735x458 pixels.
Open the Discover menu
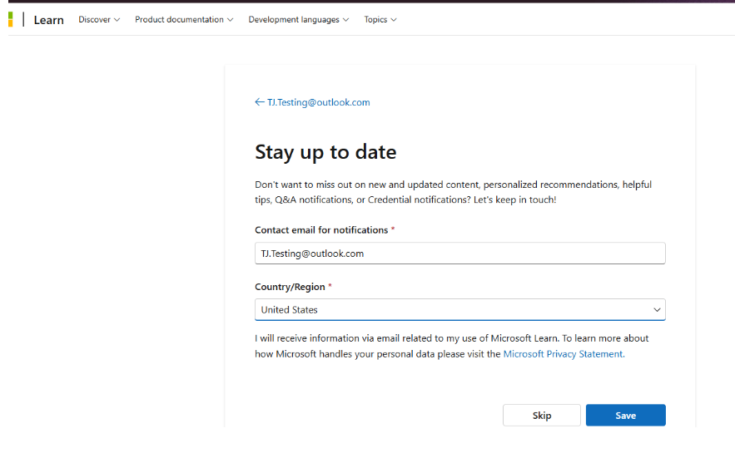[99, 20]
